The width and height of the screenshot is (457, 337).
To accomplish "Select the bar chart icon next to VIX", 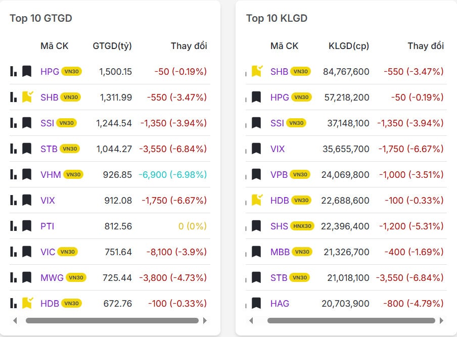I will (13, 200).
